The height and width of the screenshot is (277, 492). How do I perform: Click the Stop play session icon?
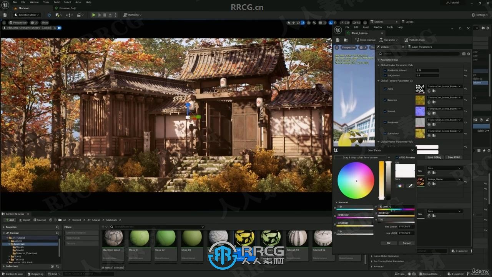coord(105,15)
